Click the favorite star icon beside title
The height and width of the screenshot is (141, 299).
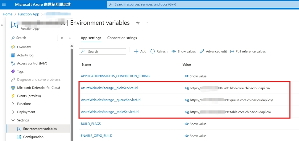[x=138, y=23]
